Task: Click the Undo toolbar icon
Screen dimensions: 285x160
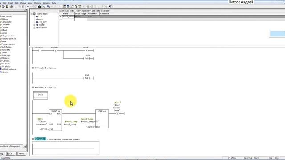Action: pos(28,7)
